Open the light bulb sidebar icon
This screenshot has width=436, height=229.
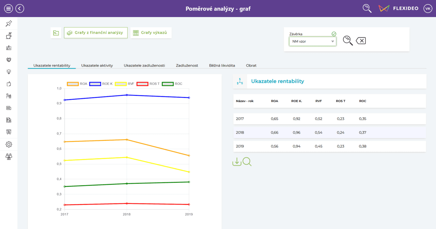coord(9,72)
